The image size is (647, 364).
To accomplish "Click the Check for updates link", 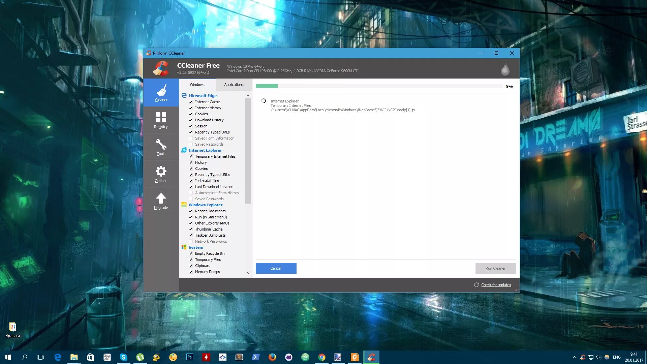I will tap(496, 285).
